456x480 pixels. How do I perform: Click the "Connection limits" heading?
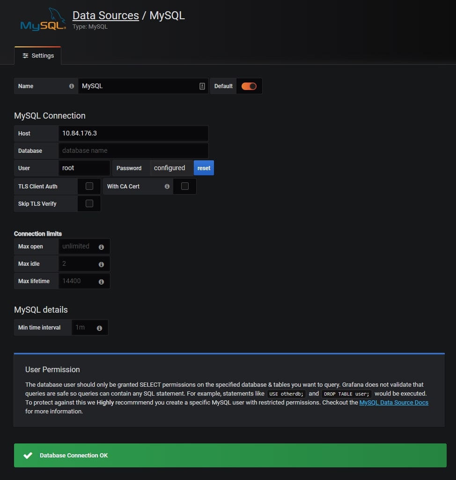click(x=38, y=234)
